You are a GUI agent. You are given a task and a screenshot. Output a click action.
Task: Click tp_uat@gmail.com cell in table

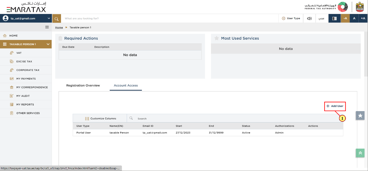155,133
